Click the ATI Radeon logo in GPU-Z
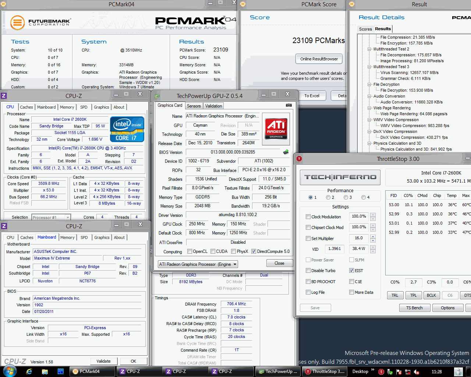Screen dimensions: 471x377 [x=276, y=128]
